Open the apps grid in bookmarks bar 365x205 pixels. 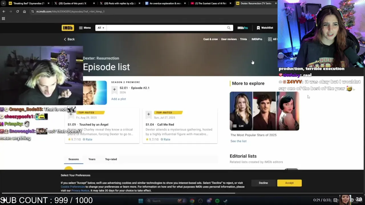(x=3, y=19)
